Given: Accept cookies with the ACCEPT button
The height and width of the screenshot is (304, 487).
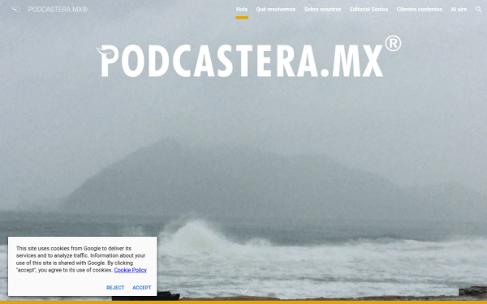Looking at the screenshot, I should (142, 288).
